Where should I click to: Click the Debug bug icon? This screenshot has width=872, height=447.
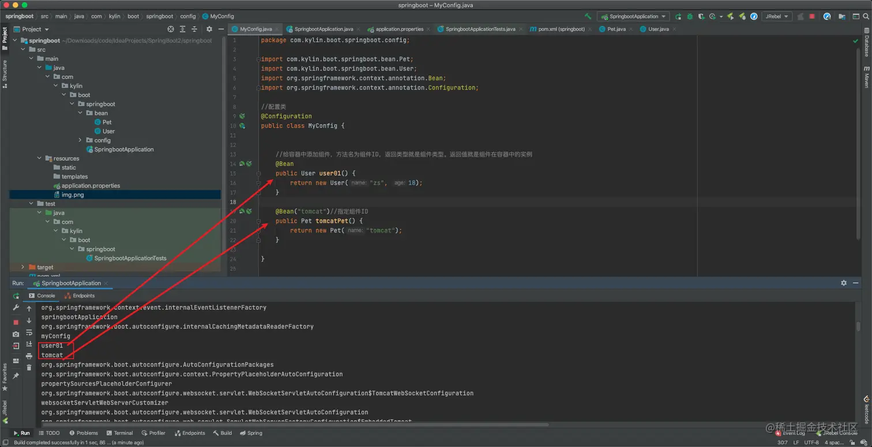pyautogui.click(x=690, y=17)
